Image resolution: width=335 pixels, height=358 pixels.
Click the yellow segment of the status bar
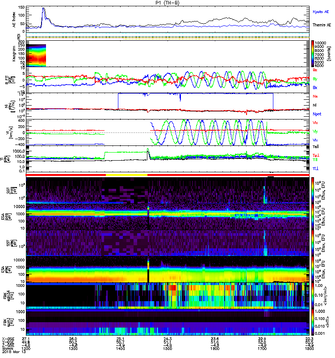[126, 175]
